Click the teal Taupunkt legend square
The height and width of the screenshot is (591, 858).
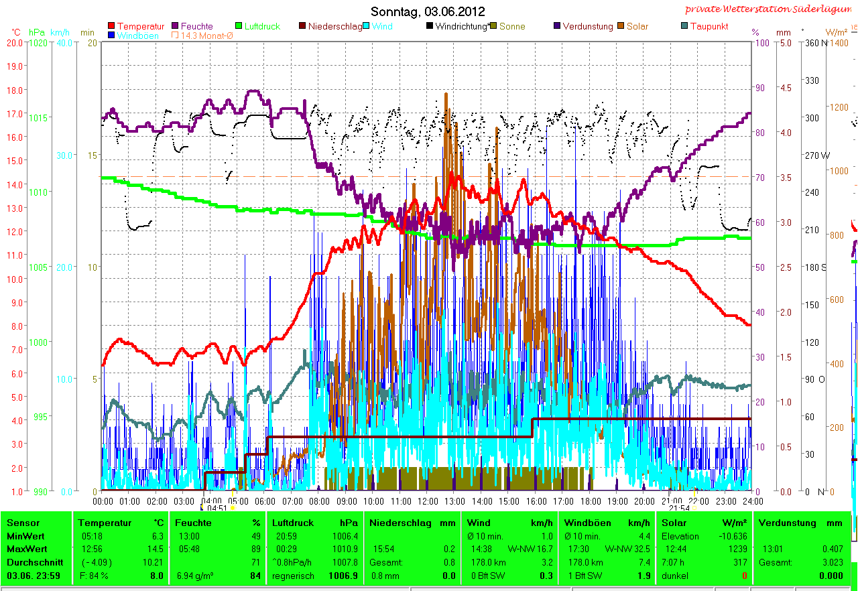tap(684, 27)
